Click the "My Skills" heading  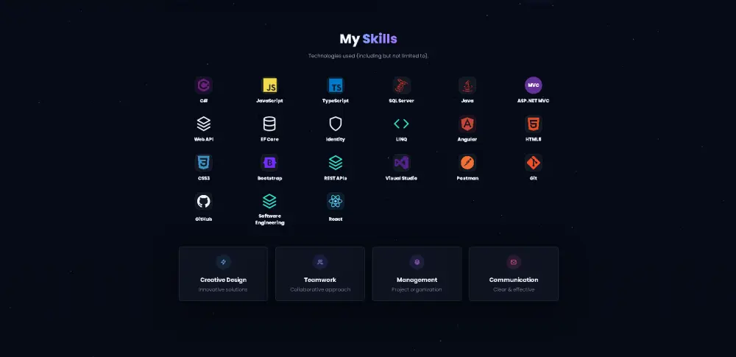tap(368, 39)
